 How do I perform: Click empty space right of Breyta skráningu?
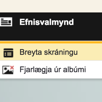pos(90,52)
